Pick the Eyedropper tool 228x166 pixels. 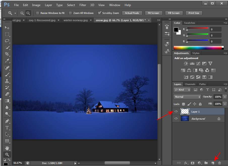[7, 61]
